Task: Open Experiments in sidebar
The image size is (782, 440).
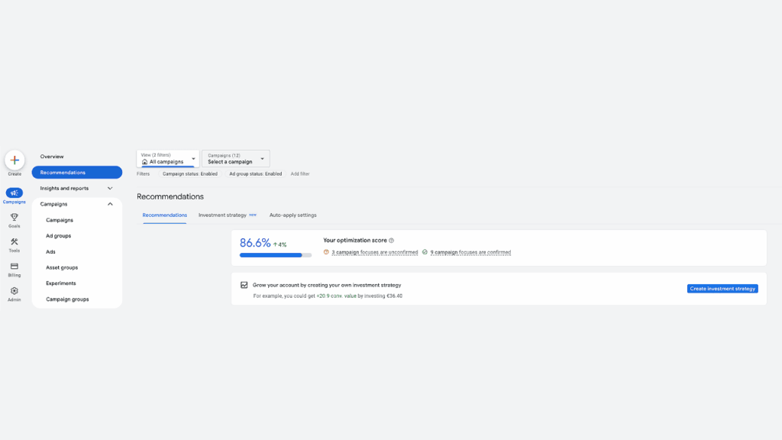Action: click(x=61, y=283)
